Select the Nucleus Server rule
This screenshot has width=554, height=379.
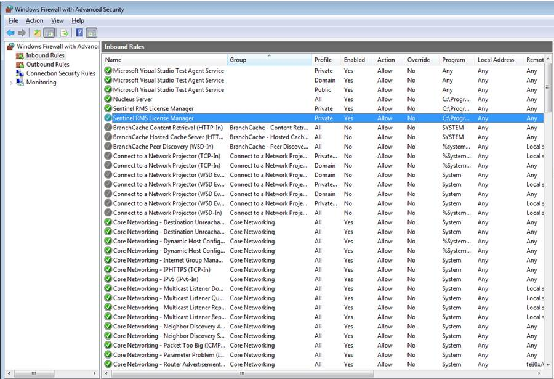(x=132, y=99)
